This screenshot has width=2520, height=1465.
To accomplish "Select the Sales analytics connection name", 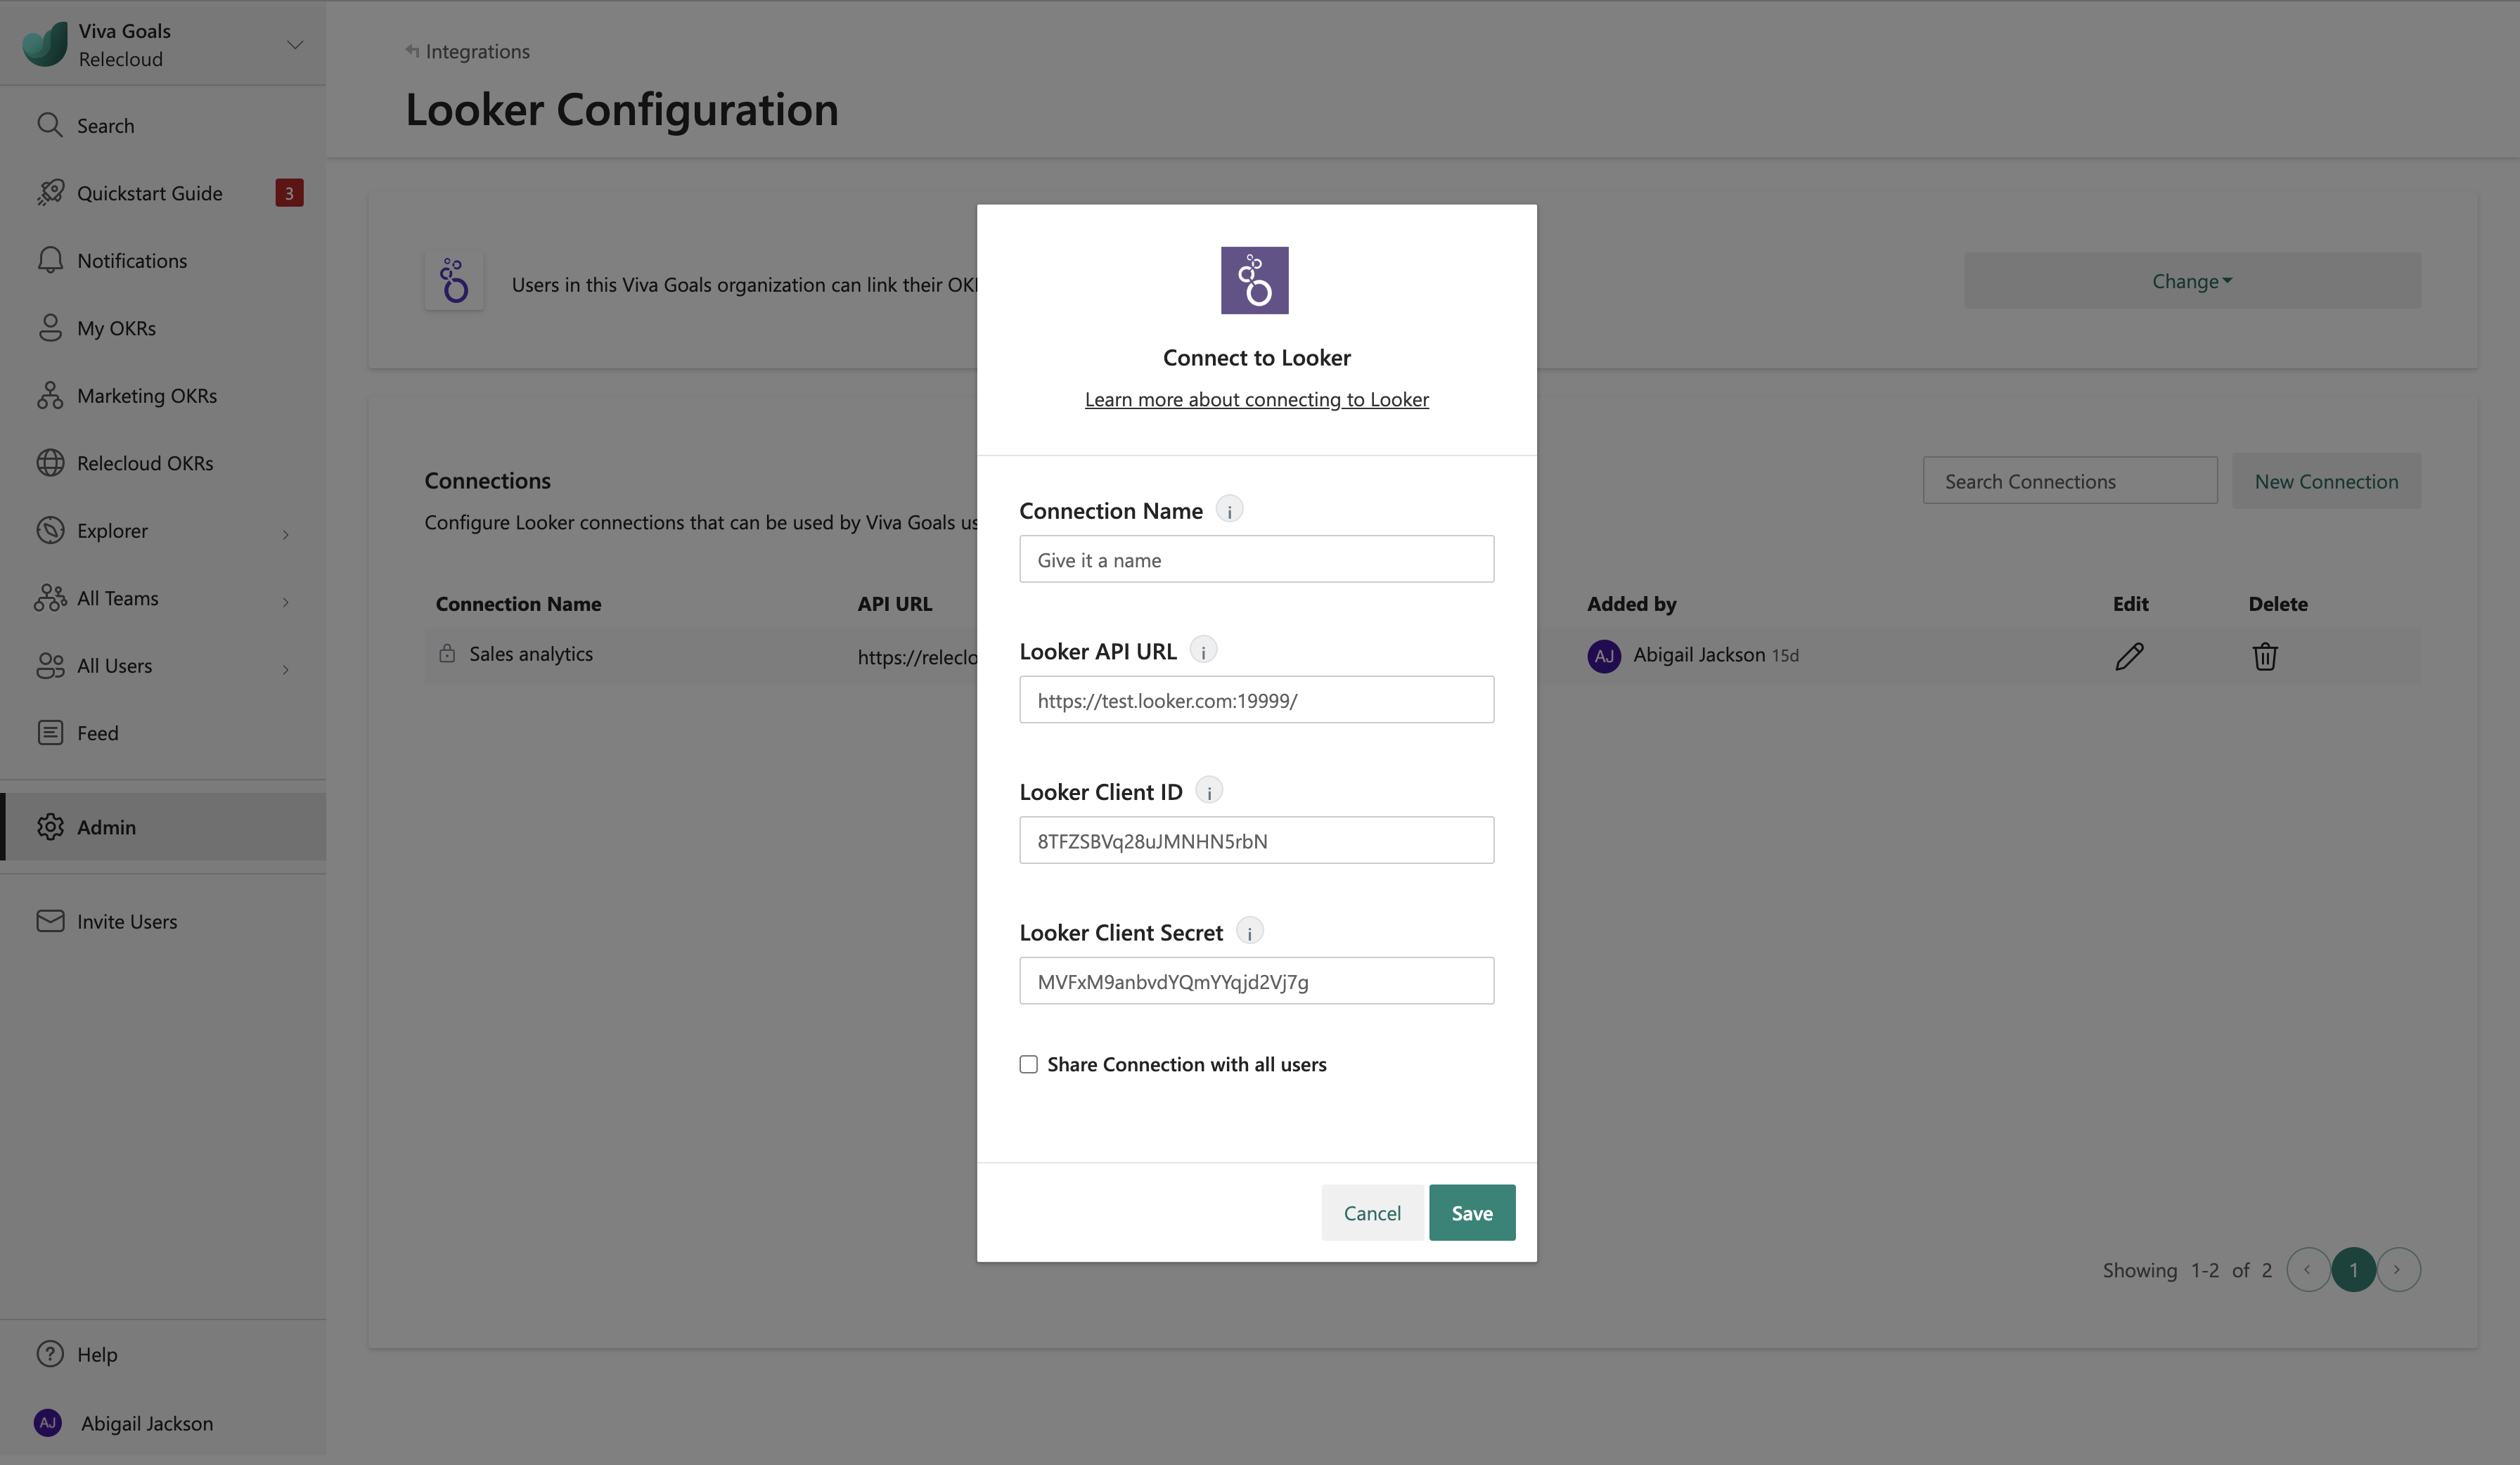I will (x=531, y=653).
